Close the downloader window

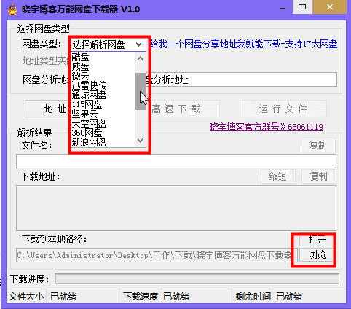(x=330, y=7)
